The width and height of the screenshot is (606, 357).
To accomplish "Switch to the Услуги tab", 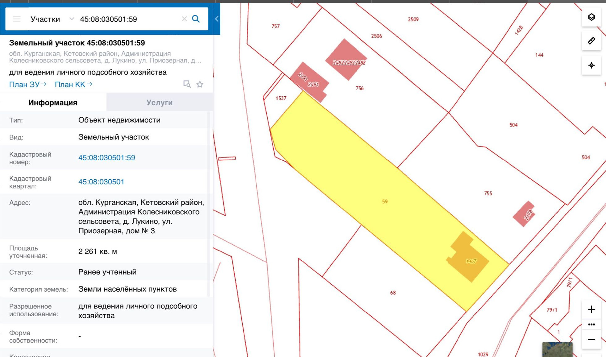I will pos(159,103).
